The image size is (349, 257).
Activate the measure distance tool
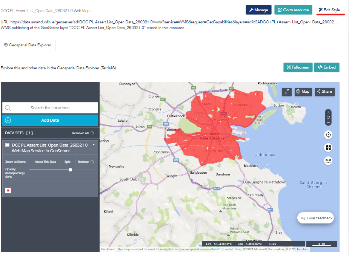[x=328, y=161]
